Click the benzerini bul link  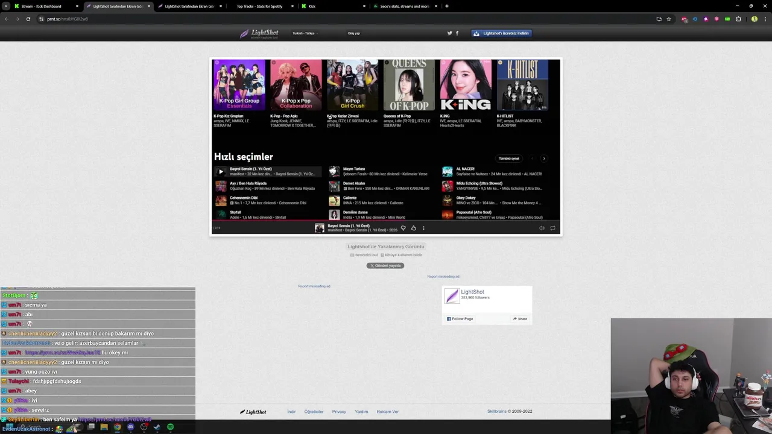pos(364,255)
